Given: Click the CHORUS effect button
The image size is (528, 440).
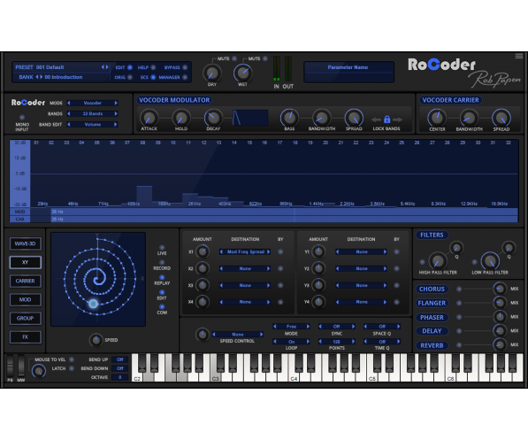Looking at the screenshot, I should click(x=432, y=289).
